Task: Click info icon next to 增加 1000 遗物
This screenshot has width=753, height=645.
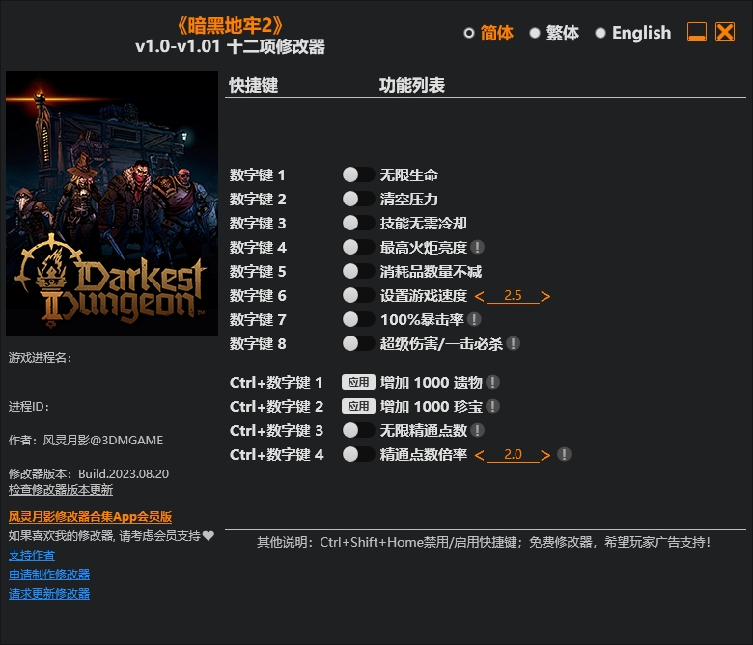Action: click(x=492, y=383)
